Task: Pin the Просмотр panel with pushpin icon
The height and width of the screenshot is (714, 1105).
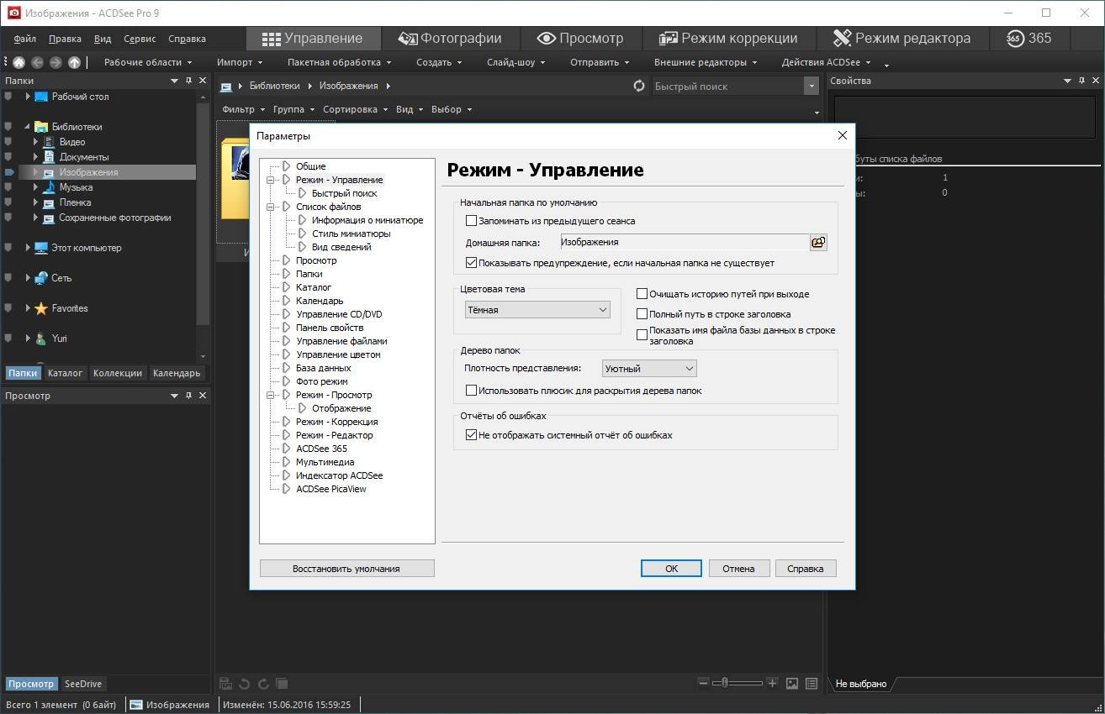Action: [x=189, y=396]
